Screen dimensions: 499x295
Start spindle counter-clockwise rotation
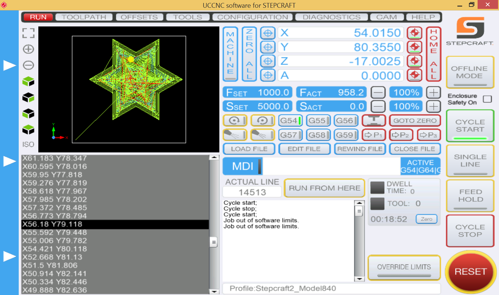click(x=263, y=121)
